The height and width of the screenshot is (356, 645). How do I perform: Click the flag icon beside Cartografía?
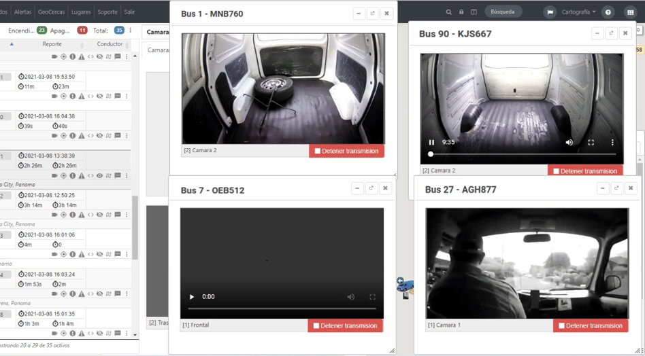[x=550, y=12]
